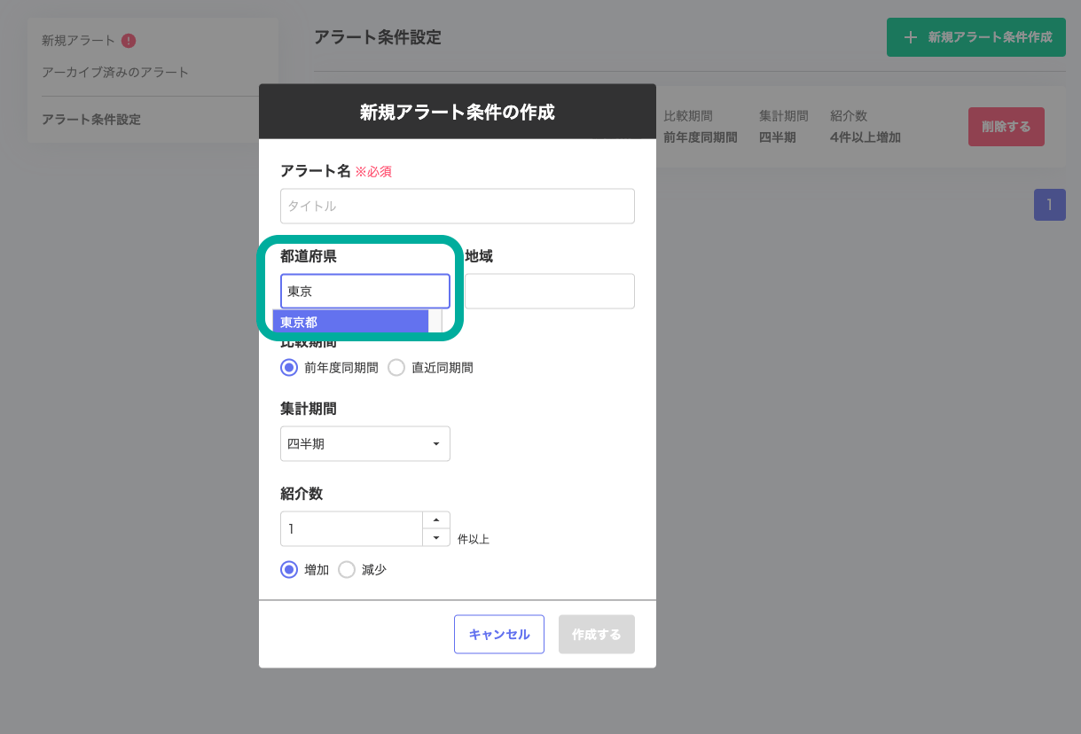The width and height of the screenshot is (1081, 734).
Task: Select the 前年度同期間 radio button
Action: 288,367
